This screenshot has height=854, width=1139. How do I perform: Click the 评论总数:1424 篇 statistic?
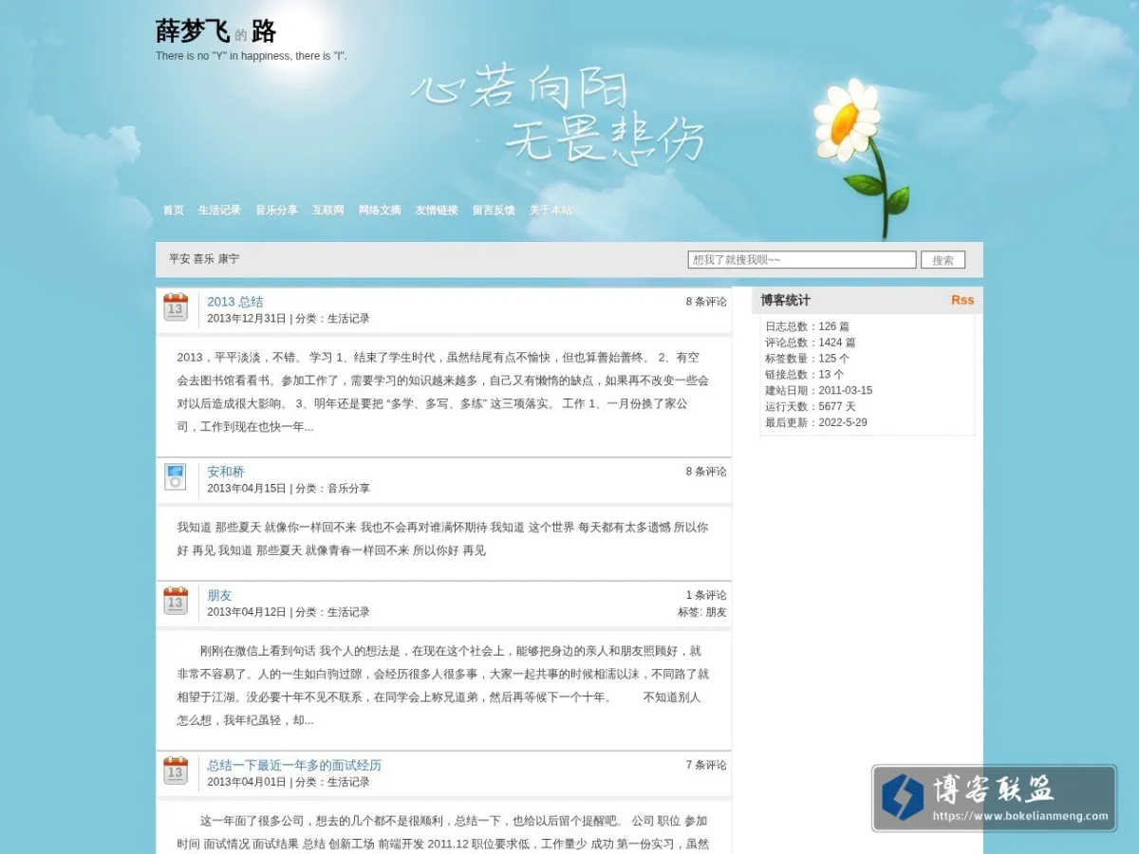click(811, 343)
